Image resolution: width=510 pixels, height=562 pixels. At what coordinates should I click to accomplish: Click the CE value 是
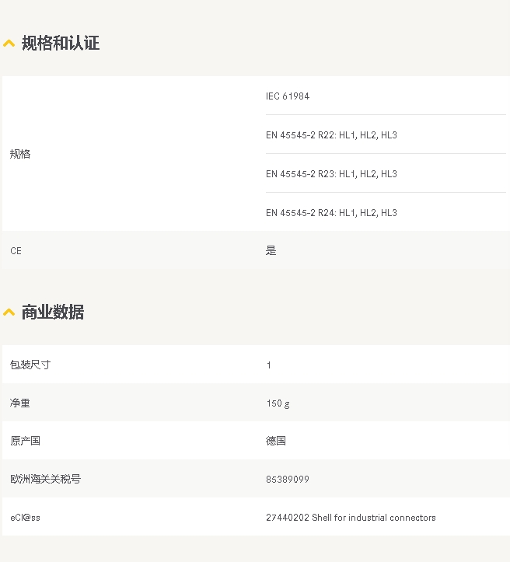[x=271, y=251]
